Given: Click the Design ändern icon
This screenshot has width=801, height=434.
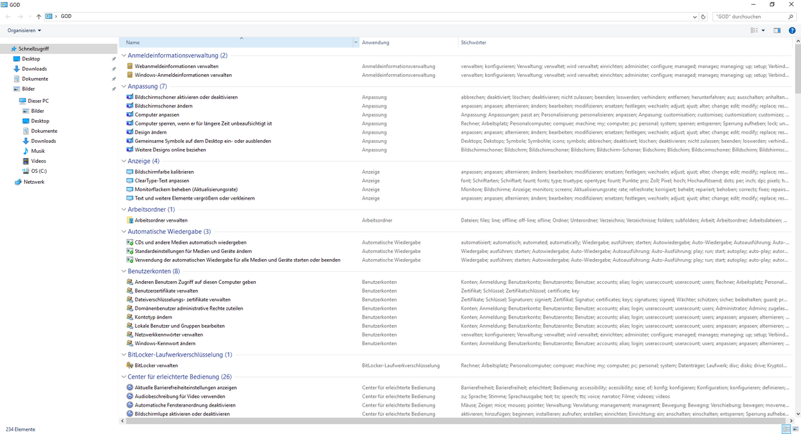Looking at the screenshot, I should tap(129, 132).
